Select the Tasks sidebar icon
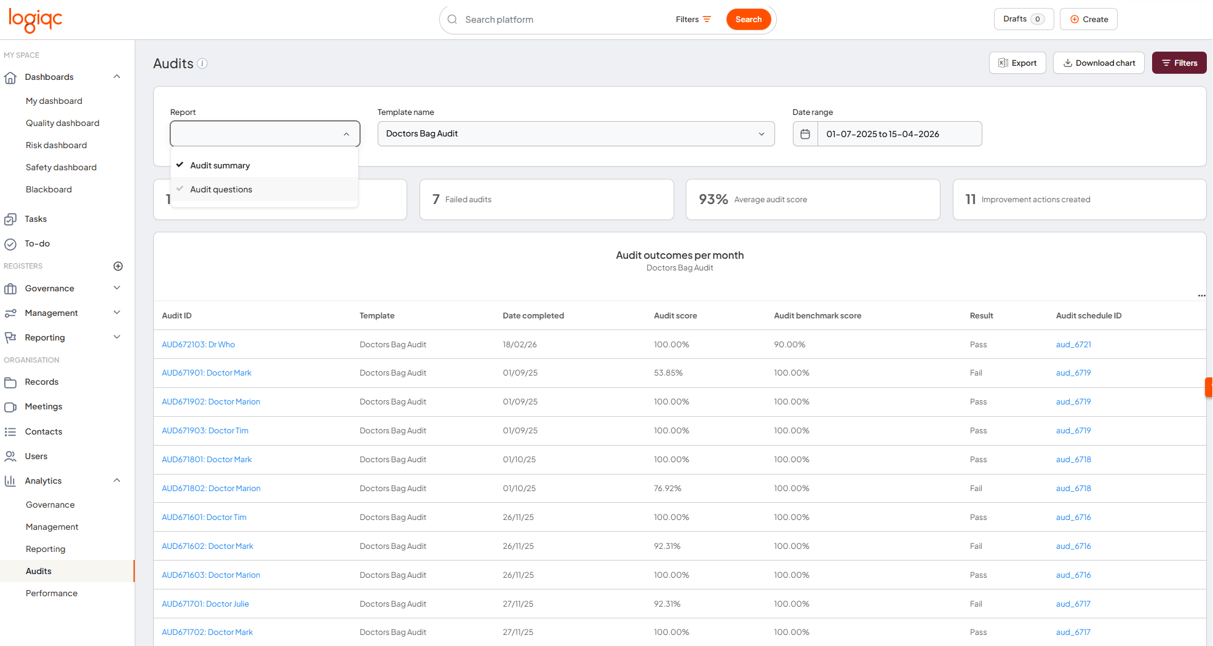 (10, 219)
